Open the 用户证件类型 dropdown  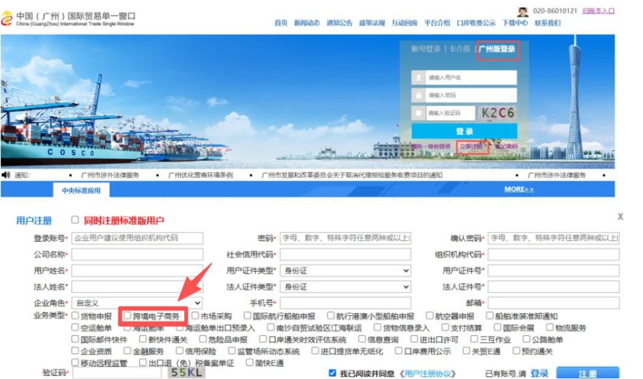(345, 271)
